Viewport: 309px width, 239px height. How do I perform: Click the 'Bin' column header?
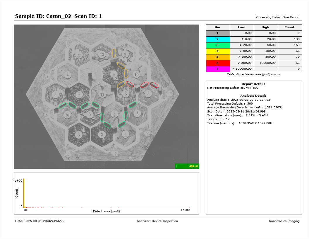218,27
